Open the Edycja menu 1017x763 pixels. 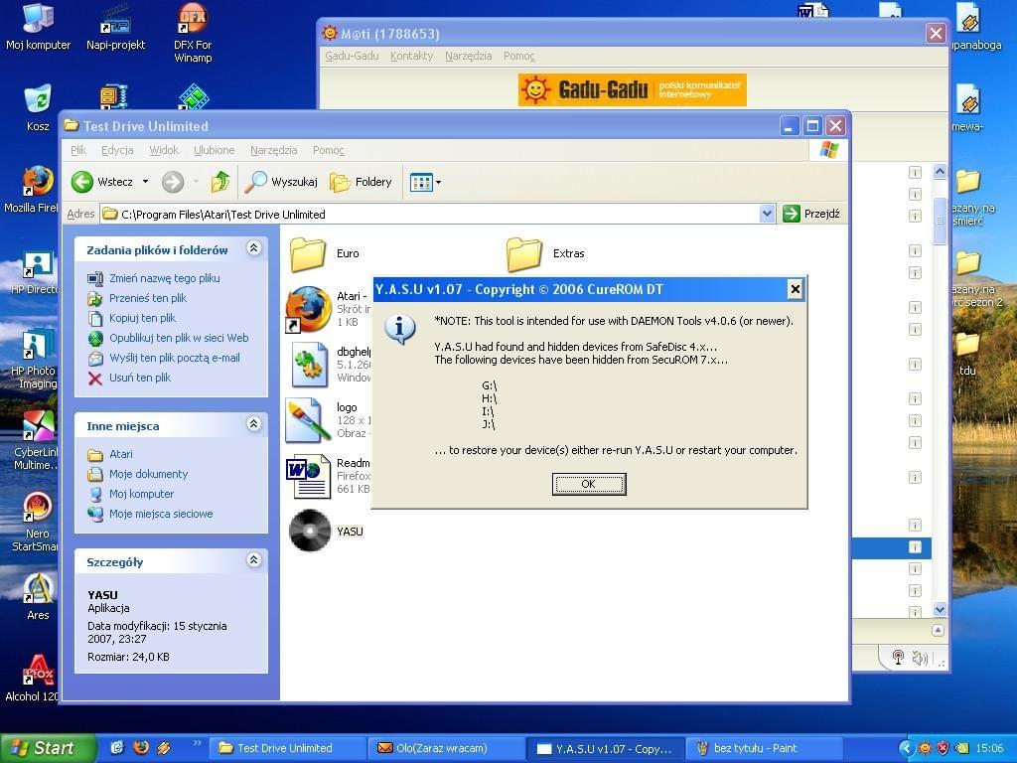click(x=117, y=150)
